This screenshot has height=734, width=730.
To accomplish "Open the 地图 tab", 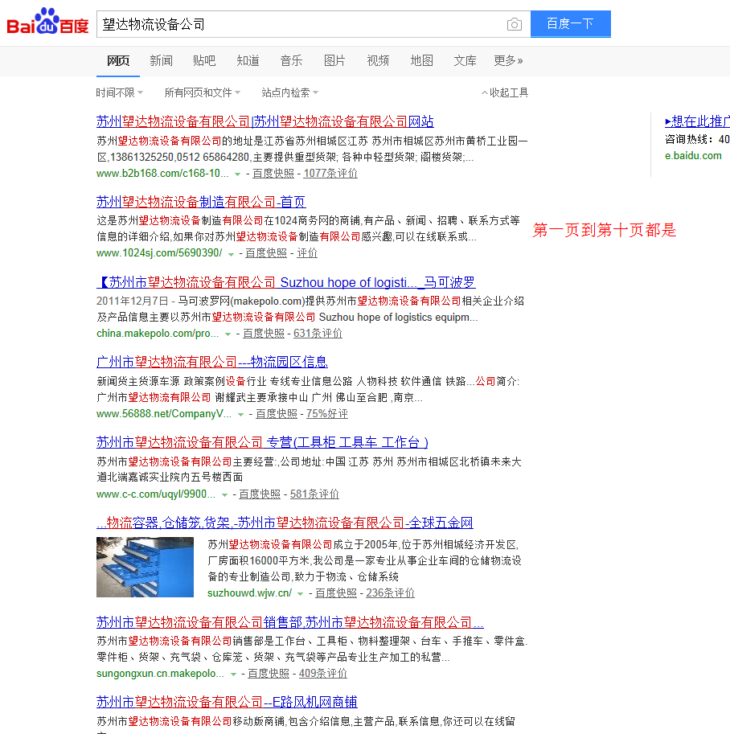I will point(421,60).
